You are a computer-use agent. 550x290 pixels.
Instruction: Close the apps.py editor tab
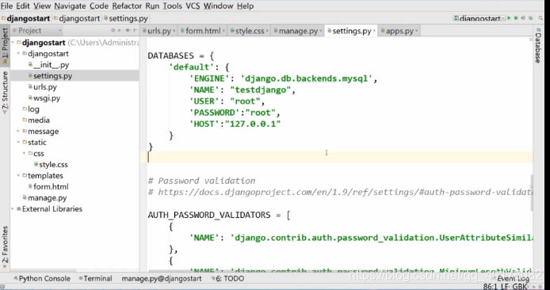[416, 31]
